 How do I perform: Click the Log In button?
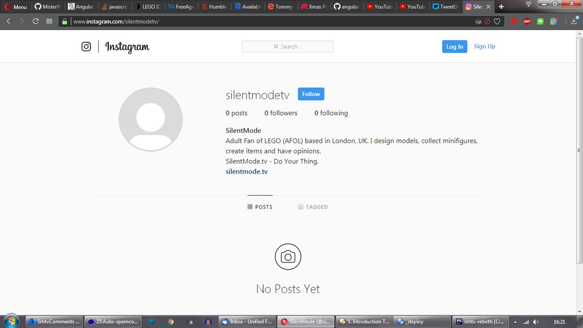click(455, 47)
